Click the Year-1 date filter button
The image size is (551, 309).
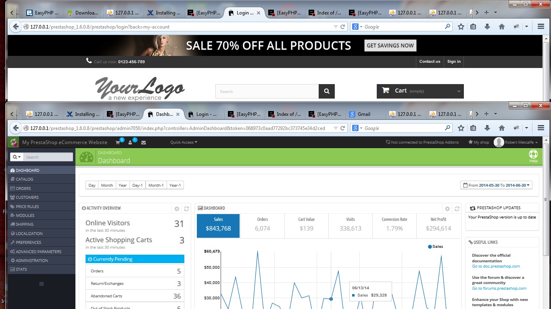point(175,185)
